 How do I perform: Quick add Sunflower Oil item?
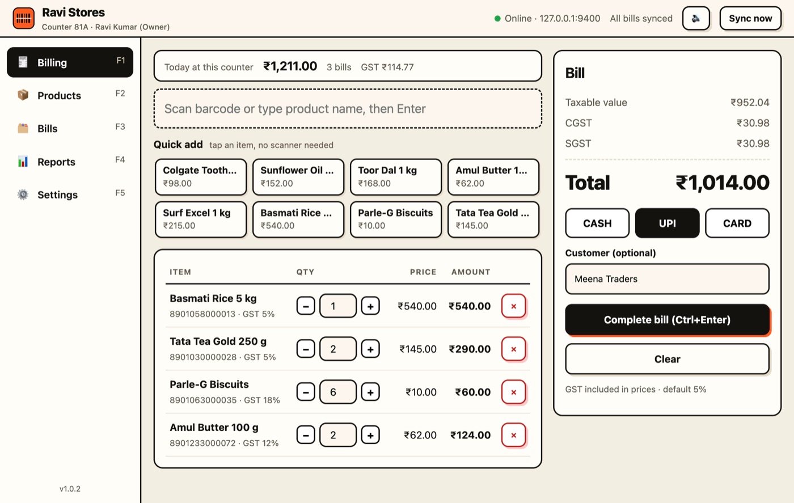click(298, 176)
